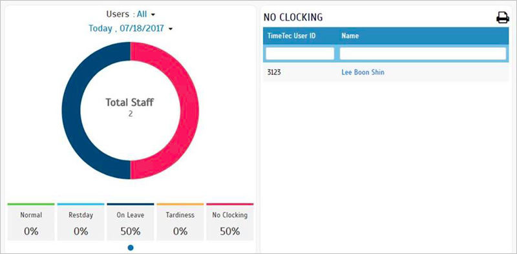Click the Name filter input field

click(423, 54)
